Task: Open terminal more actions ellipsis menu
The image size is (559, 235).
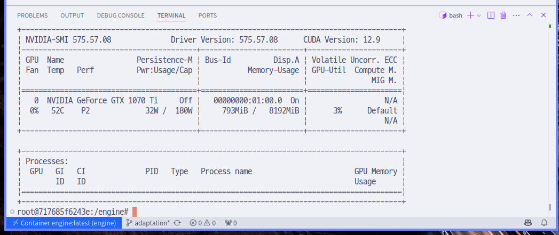Action: coord(516,15)
